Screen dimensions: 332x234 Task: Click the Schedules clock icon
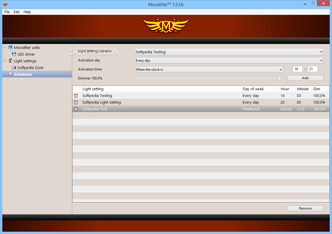point(10,74)
